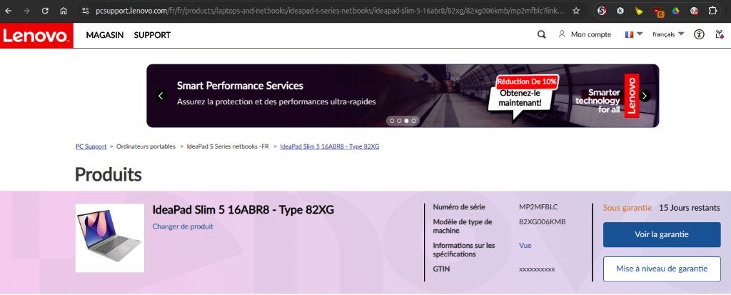This screenshot has width=731, height=295.
Task: Open the SUPPORT menu
Action: [152, 35]
